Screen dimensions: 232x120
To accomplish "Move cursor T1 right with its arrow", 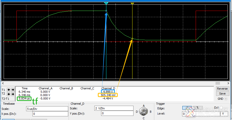I will pos(13,90).
